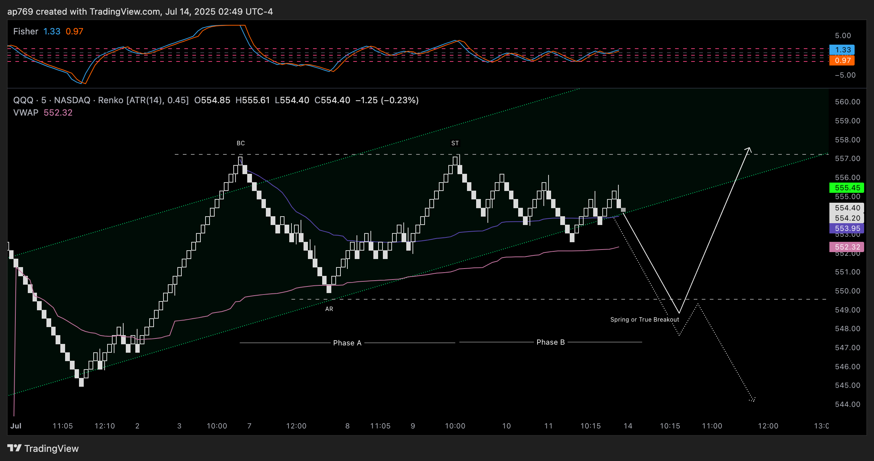Click the 544.00 price axis label
874x461 pixels.
tap(848, 404)
